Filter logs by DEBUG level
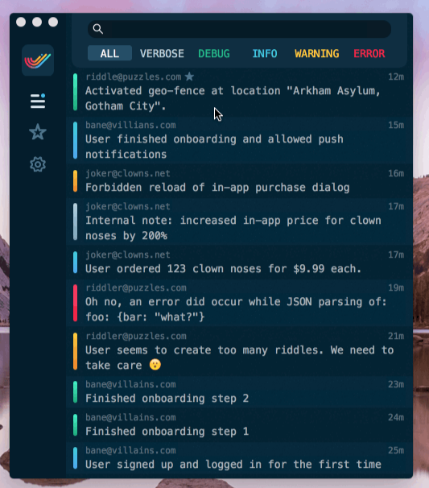This screenshot has width=429, height=488. coord(214,53)
